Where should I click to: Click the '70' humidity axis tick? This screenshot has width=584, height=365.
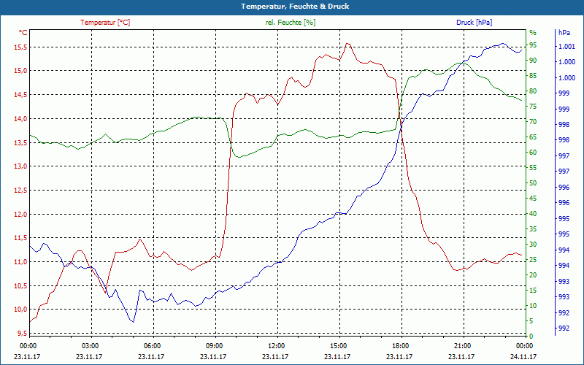click(533, 122)
